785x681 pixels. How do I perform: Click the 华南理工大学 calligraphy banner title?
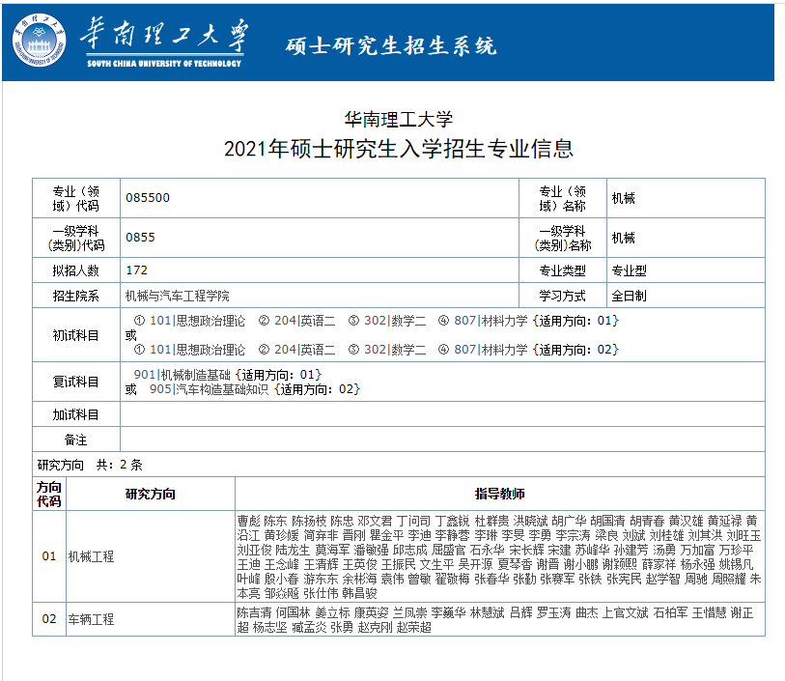point(164,35)
